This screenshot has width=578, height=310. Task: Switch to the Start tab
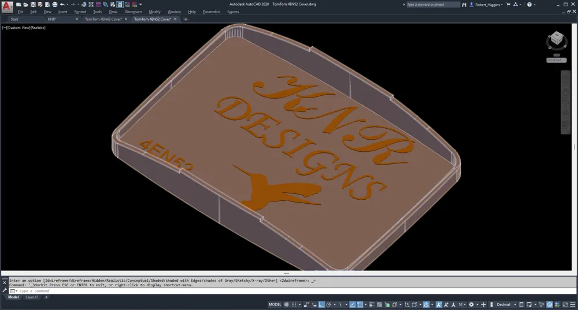click(14, 19)
